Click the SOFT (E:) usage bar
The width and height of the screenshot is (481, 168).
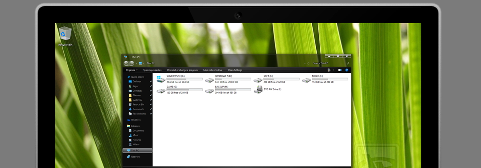281,79
